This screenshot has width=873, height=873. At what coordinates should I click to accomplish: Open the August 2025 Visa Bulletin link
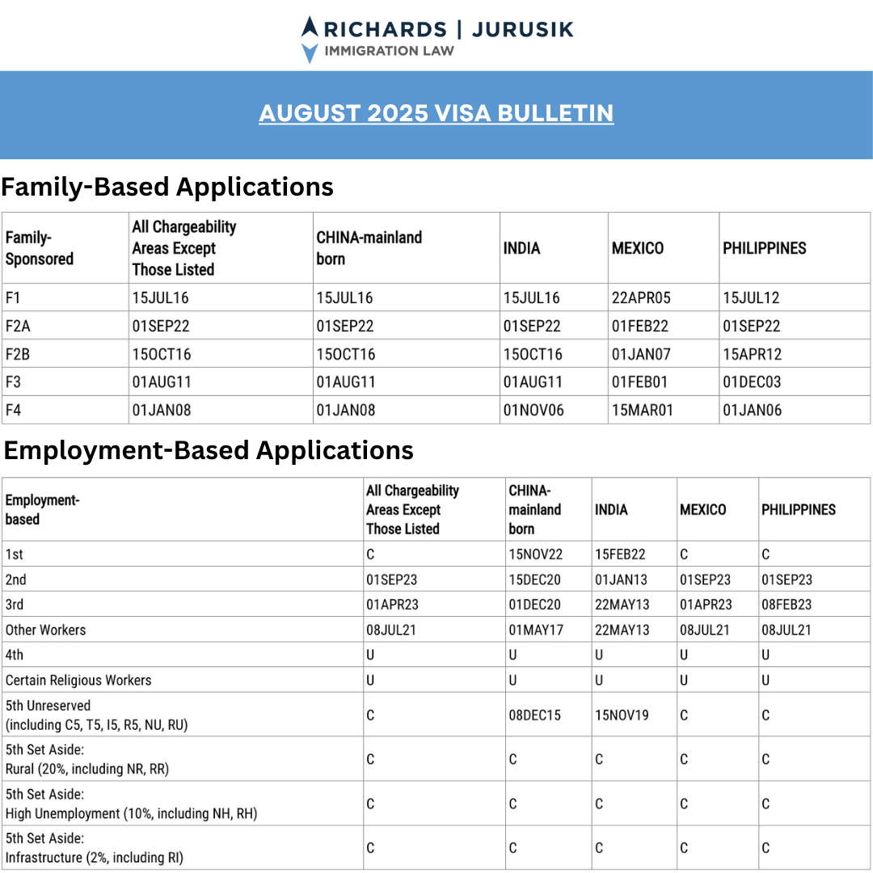click(x=436, y=113)
